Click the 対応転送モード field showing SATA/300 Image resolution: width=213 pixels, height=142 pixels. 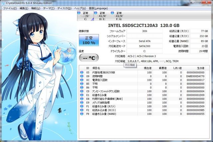pos(144,46)
